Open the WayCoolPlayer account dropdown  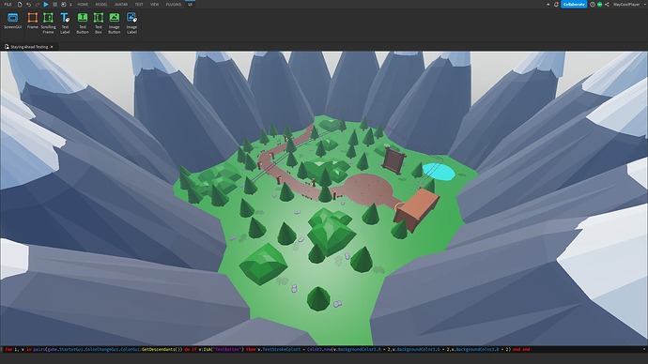(629, 4)
